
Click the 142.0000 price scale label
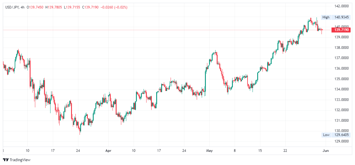point(341,6)
